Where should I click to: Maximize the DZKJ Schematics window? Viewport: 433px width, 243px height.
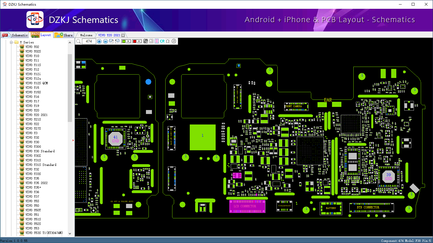(413, 4)
